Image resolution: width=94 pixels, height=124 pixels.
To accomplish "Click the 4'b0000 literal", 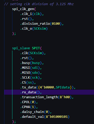I will 47,87.
